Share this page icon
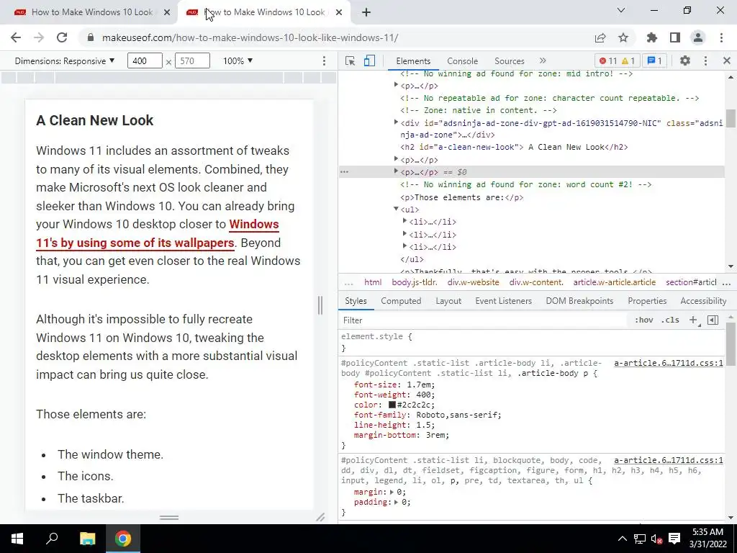Image resolution: width=737 pixels, height=553 pixels. tap(600, 37)
